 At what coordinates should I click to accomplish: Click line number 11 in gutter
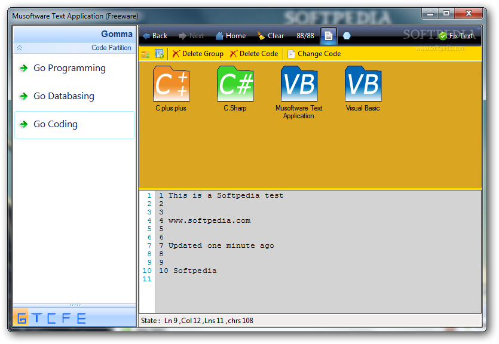[147, 279]
